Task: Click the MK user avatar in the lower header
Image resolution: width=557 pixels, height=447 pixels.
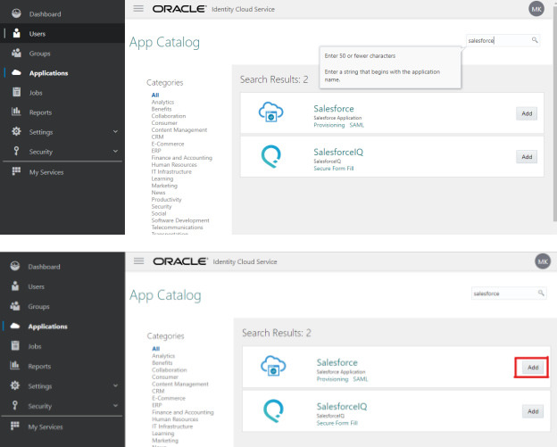Action: [543, 261]
